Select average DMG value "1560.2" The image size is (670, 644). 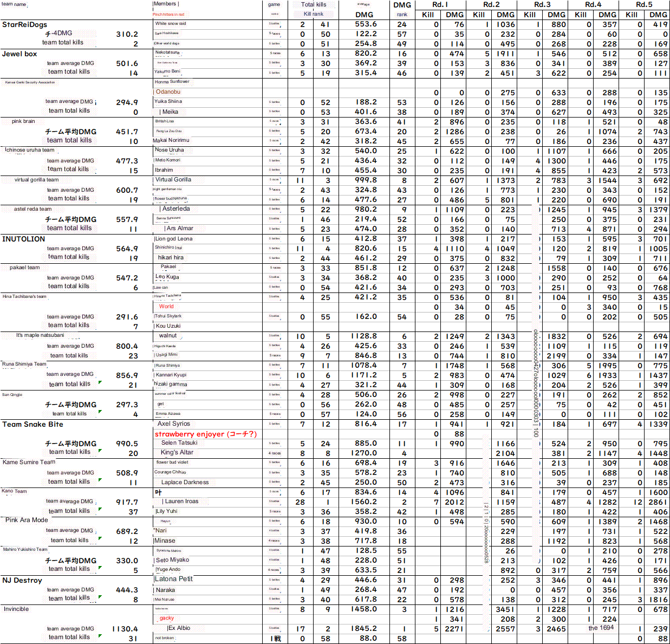[364, 502]
